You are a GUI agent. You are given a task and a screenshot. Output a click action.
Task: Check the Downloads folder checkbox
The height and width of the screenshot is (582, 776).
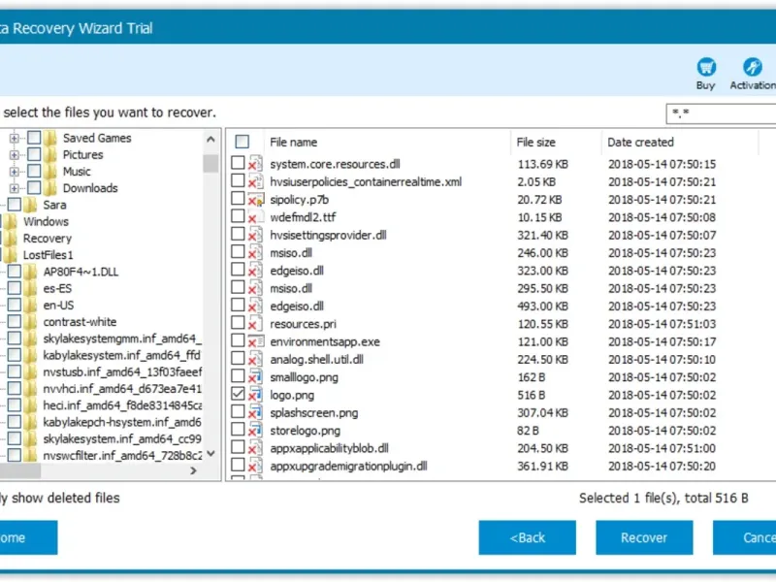pyautogui.click(x=34, y=187)
